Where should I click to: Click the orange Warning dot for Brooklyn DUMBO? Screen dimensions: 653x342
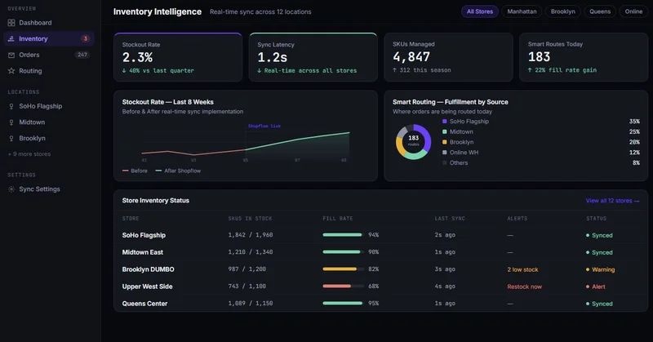[x=588, y=269]
